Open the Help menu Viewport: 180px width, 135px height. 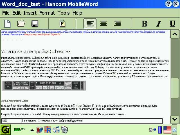(77, 13)
